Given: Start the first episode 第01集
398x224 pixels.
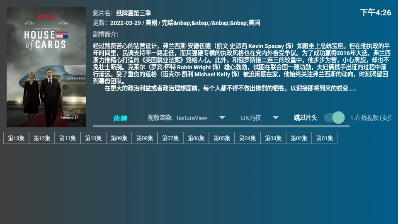Looking at the screenshot, I should point(325,139).
